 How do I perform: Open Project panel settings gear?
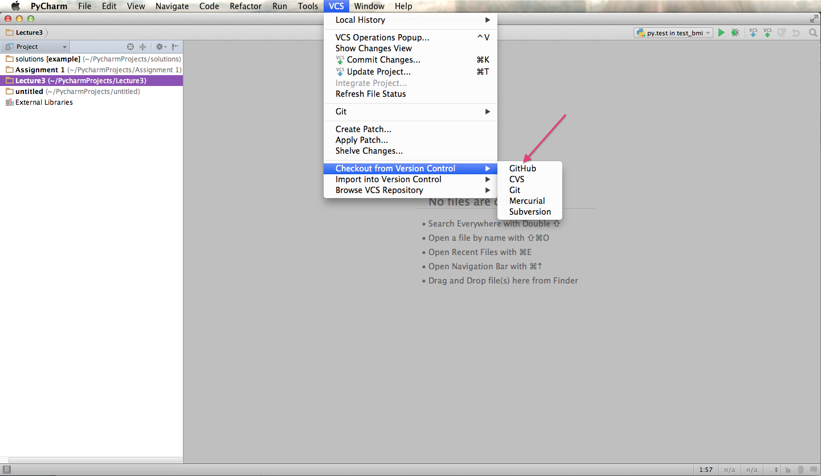tap(161, 47)
